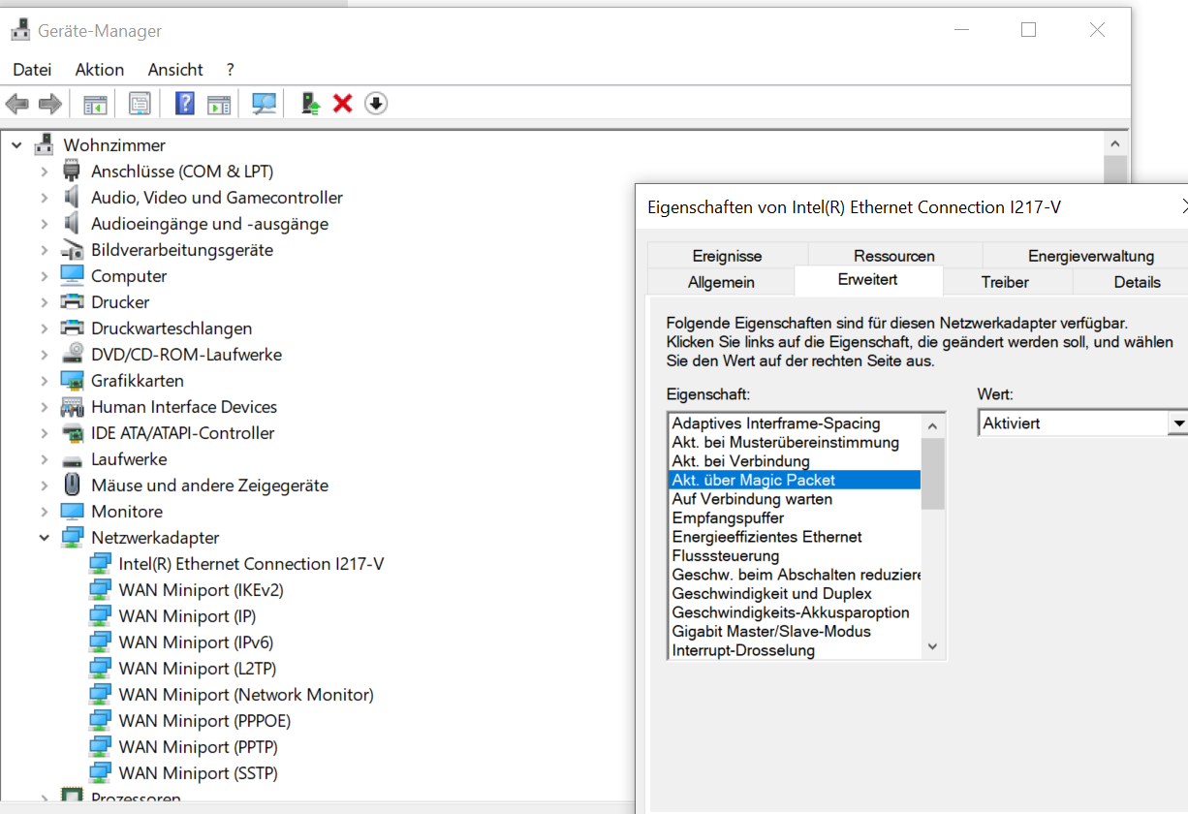Switch to the Allgemein tab
Image resolution: width=1188 pixels, height=814 pixels.
coord(721,282)
